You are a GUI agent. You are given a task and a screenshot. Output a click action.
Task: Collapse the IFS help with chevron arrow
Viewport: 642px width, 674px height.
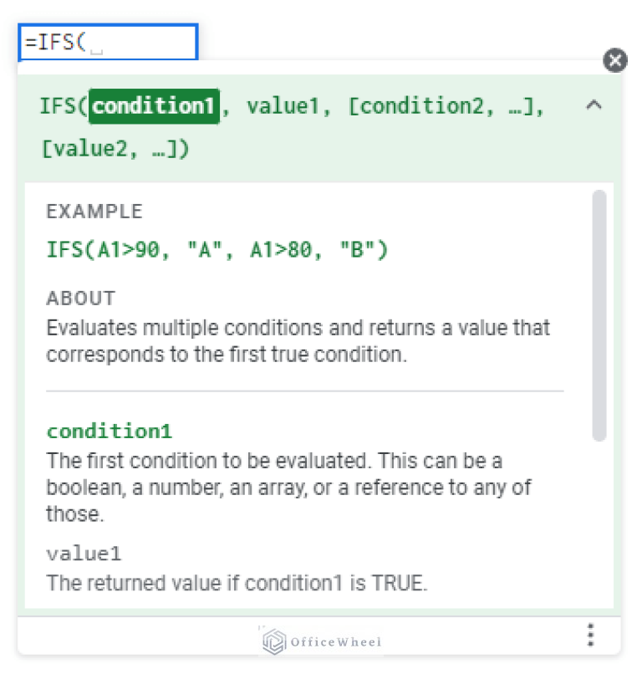pyautogui.click(x=594, y=105)
